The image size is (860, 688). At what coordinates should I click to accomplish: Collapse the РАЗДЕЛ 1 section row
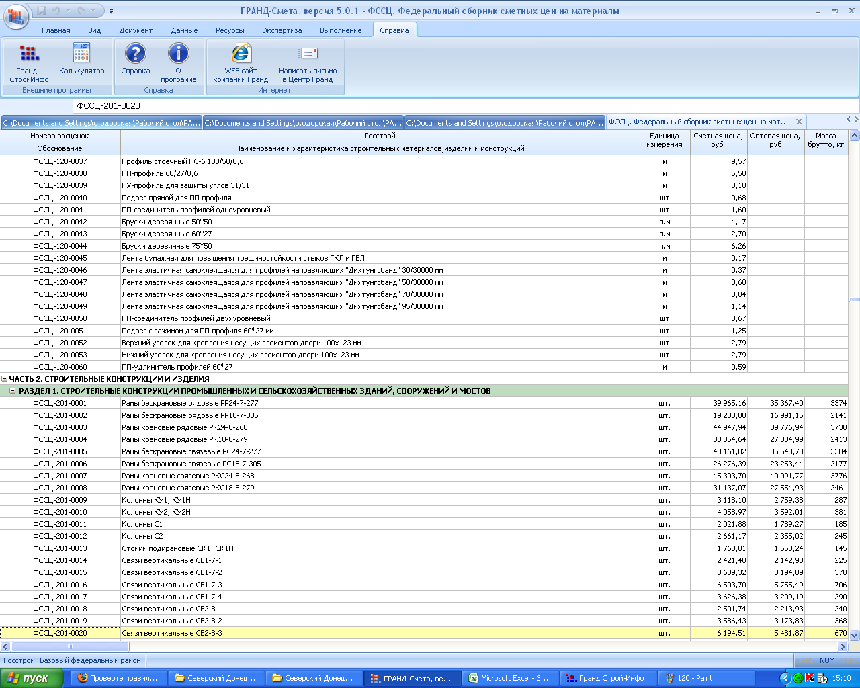tap(13, 391)
